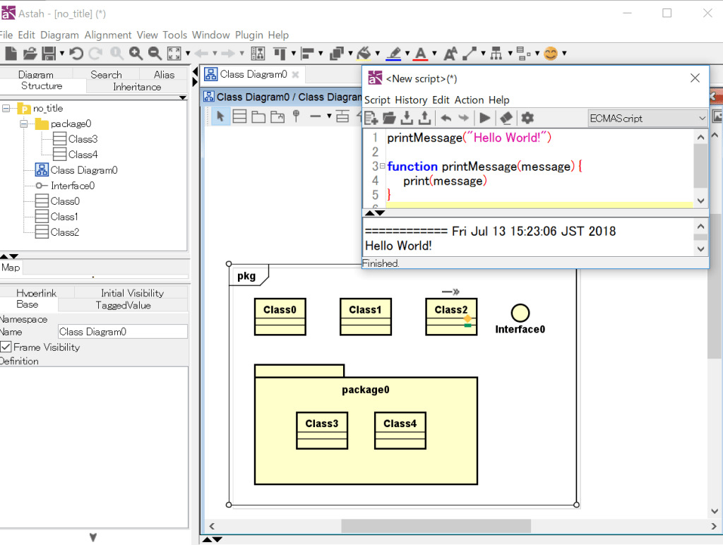Clear the script console with the eraser icon
This screenshot has width=723, height=545.
point(506,118)
